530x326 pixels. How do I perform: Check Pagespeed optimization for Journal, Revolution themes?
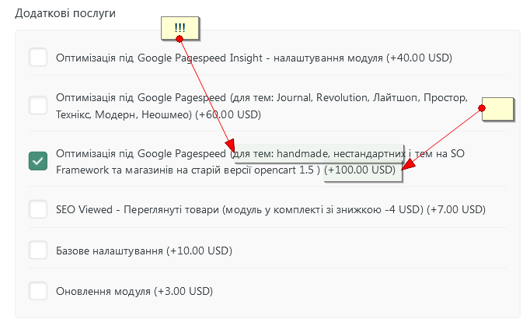(x=37, y=106)
